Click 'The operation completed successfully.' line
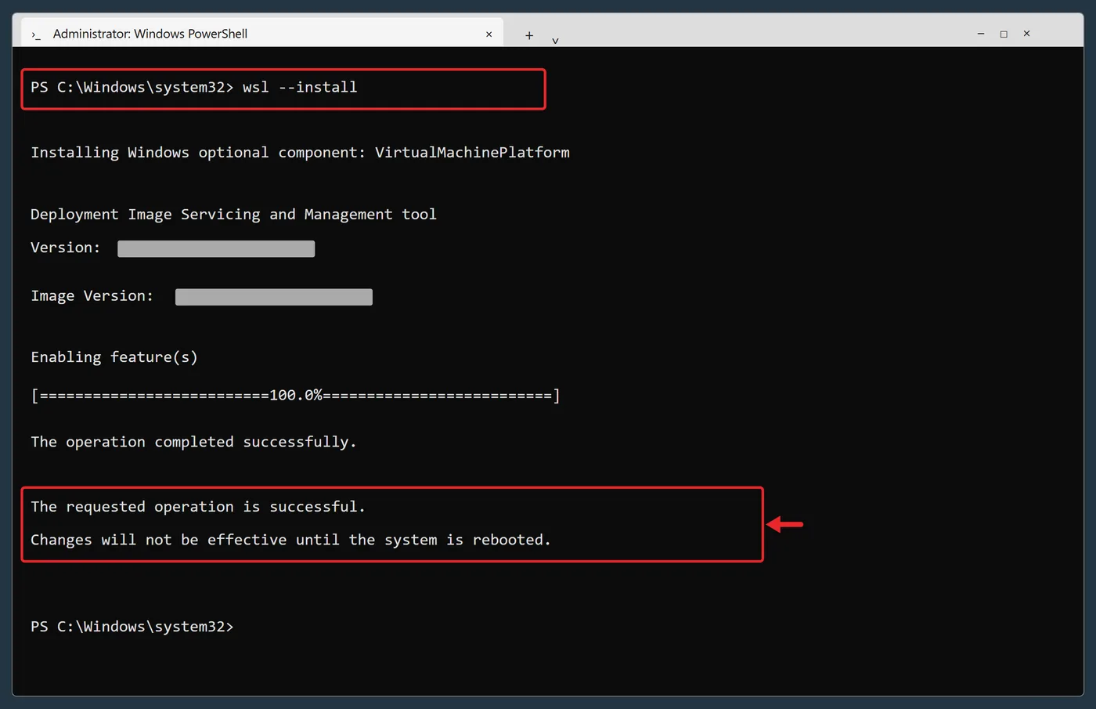Viewport: 1096px width, 709px height. pos(193,442)
